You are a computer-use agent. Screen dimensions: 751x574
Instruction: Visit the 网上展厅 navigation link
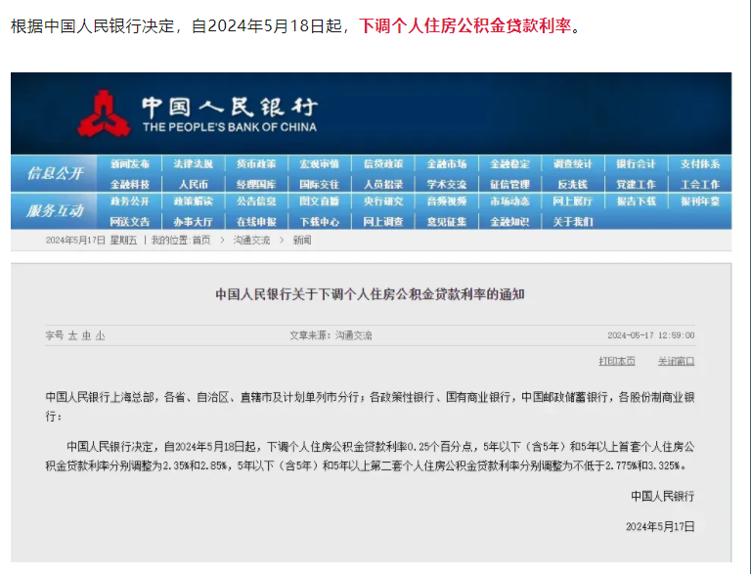(573, 201)
